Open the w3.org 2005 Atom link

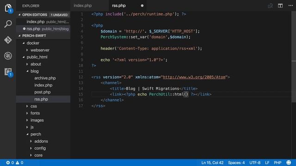194,77
